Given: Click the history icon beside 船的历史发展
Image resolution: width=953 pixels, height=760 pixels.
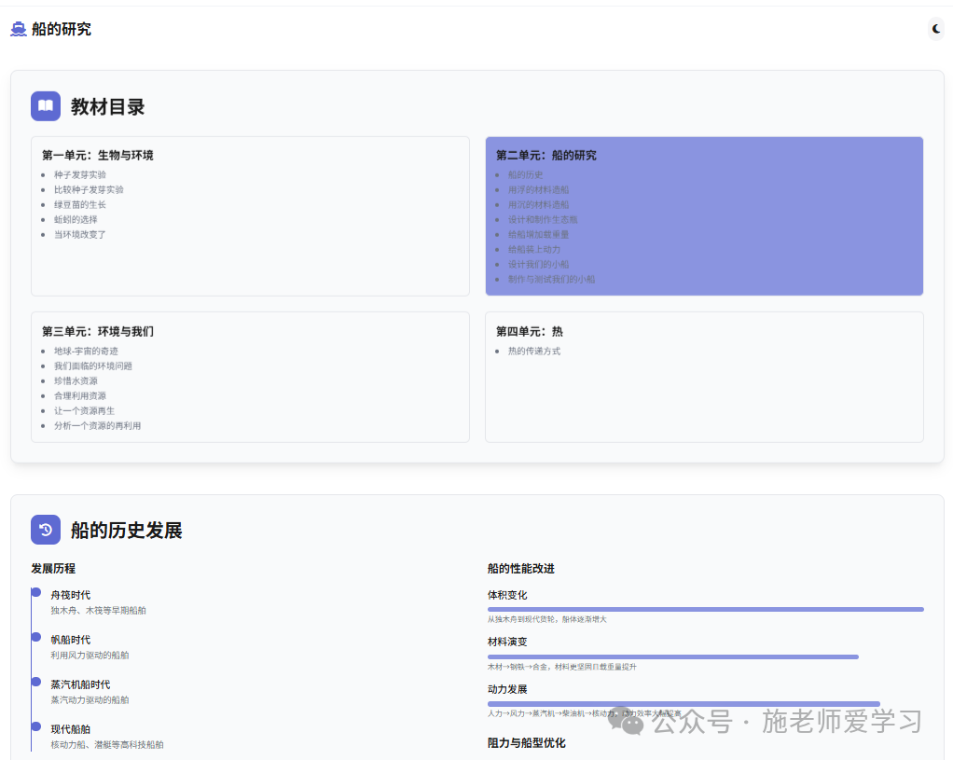Looking at the screenshot, I should (46, 530).
